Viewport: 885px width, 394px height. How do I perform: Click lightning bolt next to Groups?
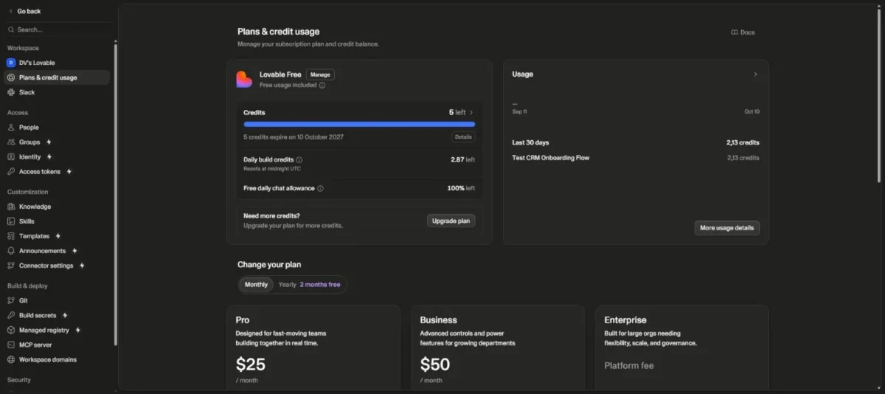[x=49, y=142]
